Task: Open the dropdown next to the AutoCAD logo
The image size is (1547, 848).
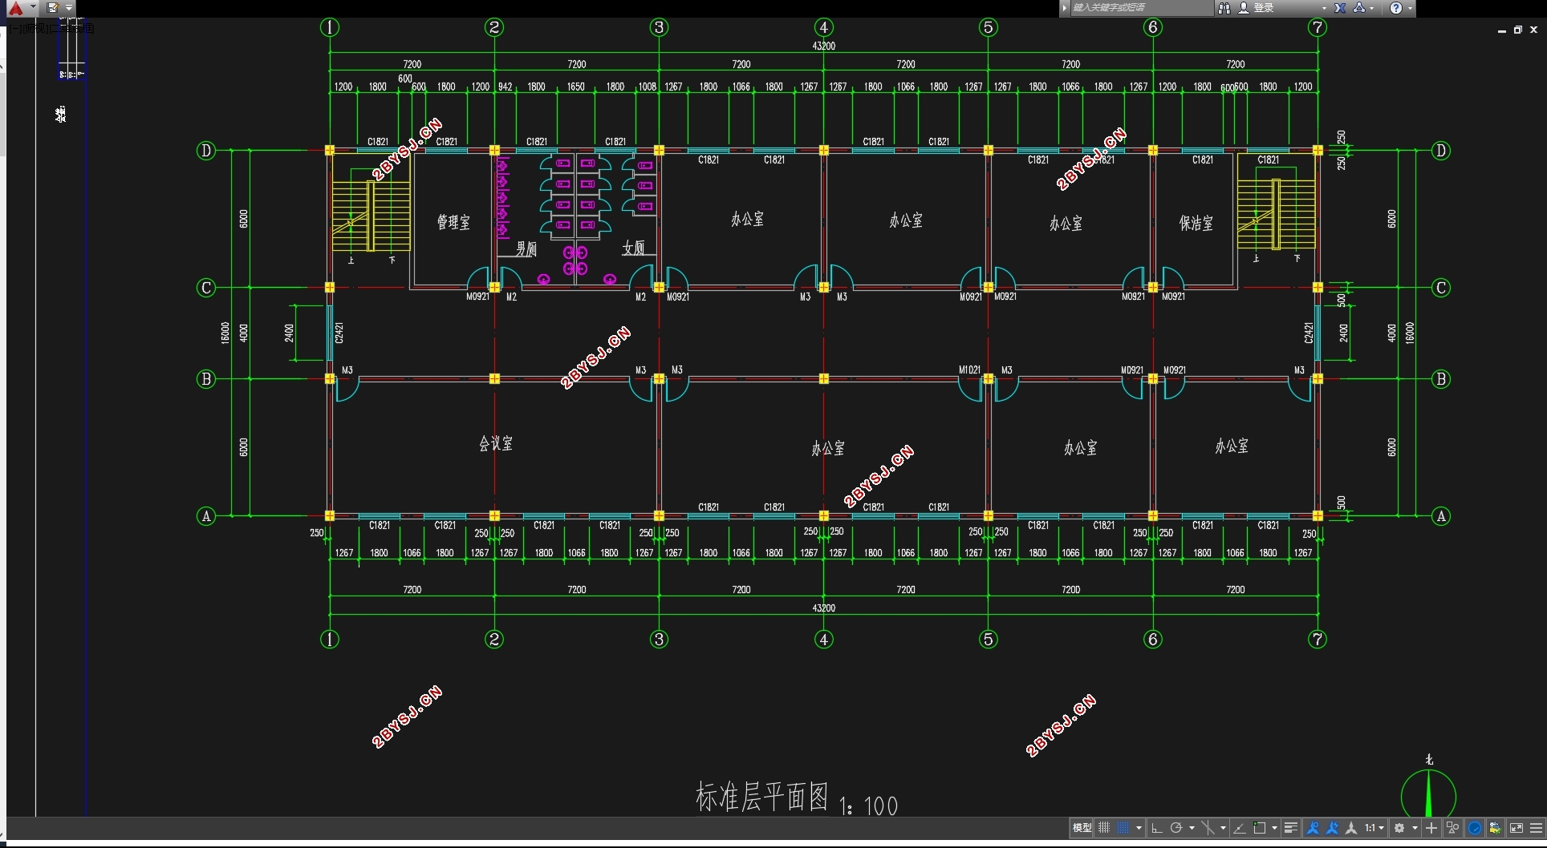Action: click(33, 7)
